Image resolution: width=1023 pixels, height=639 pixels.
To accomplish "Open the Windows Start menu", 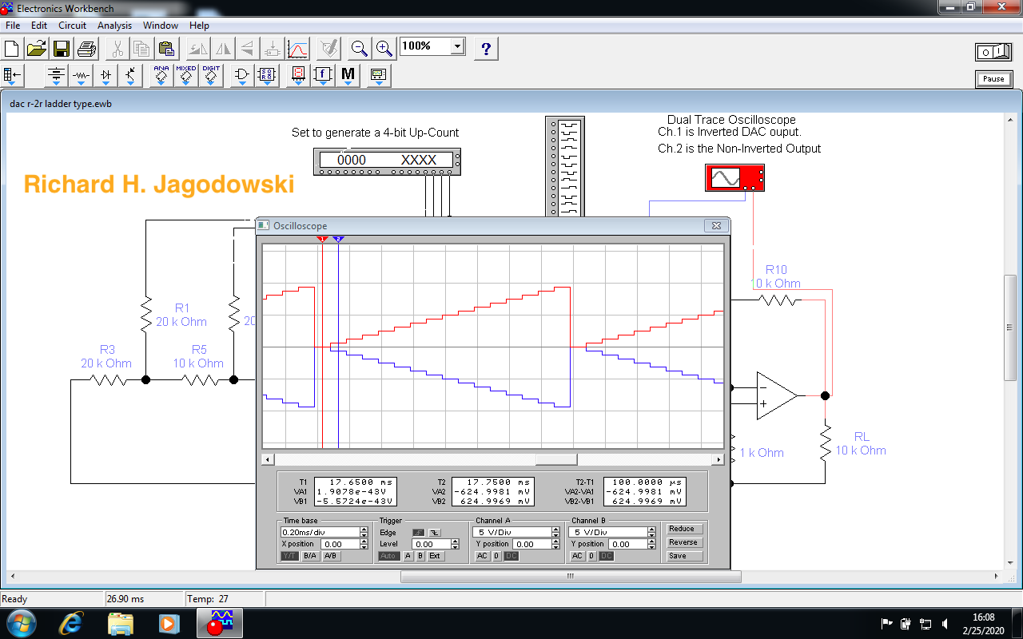I will tap(20, 623).
